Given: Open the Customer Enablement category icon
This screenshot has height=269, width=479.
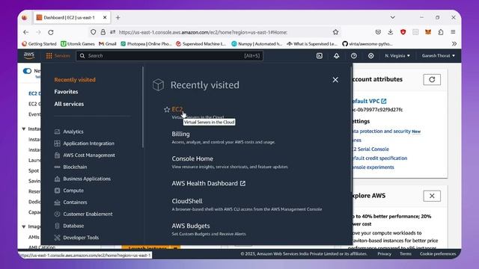Looking at the screenshot, I should click(x=57, y=214).
